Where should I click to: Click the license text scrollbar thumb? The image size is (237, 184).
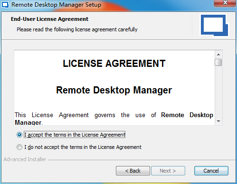(218, 62)
